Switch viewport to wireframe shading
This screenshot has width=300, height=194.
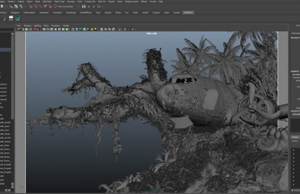[73, 30]
